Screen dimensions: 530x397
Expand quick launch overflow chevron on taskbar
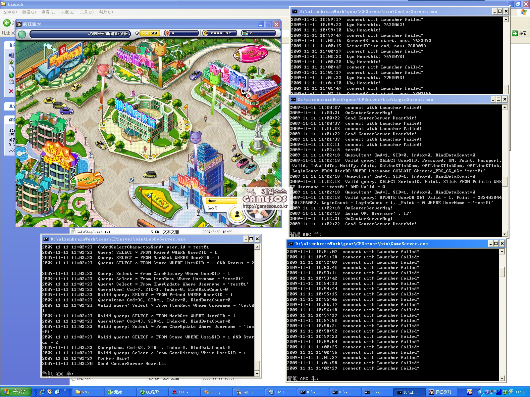pos(65,391)
